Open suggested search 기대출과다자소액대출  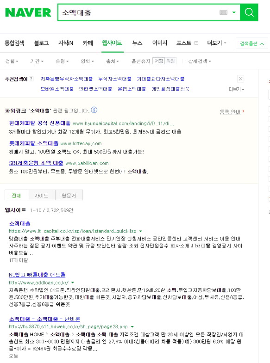pyautogui.click(x=160, y=79)
